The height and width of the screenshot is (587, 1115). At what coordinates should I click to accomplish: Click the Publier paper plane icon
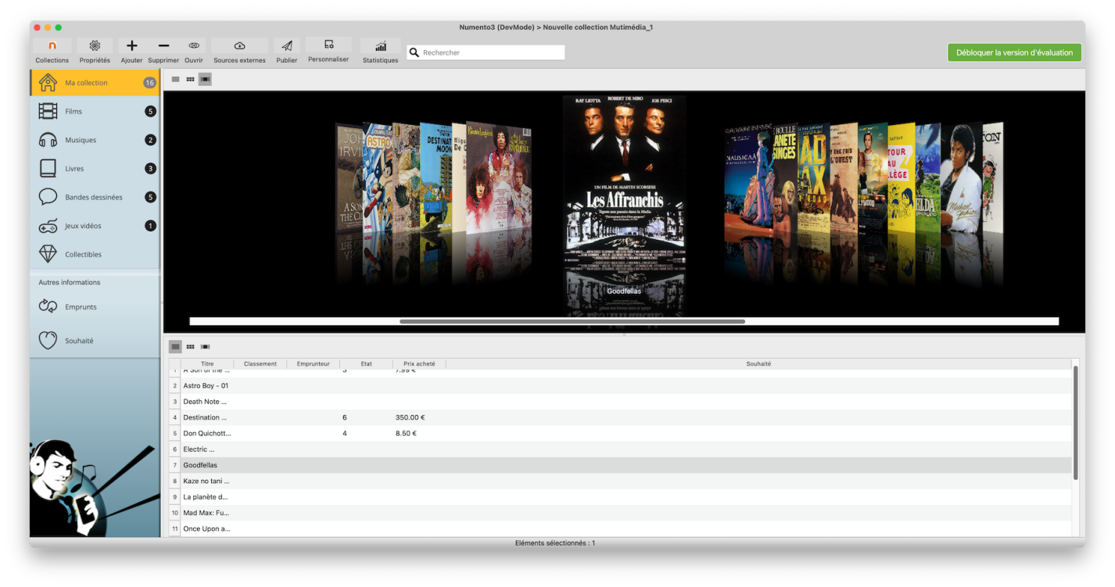(287, 46)
